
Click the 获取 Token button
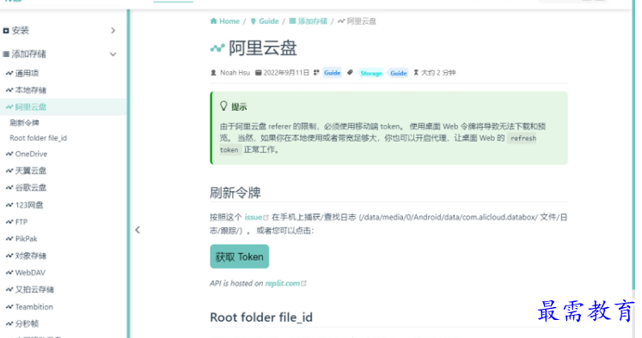240,257
